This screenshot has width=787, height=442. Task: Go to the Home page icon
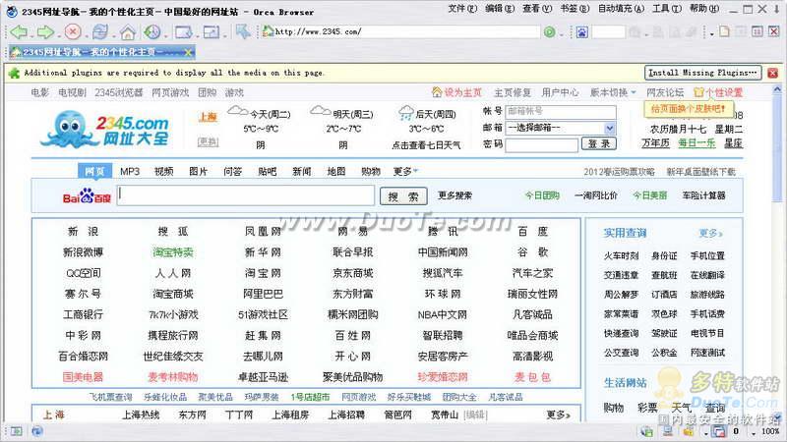[x=127, y=31]
